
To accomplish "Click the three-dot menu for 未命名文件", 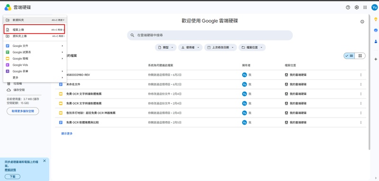I will coord(361,84).
